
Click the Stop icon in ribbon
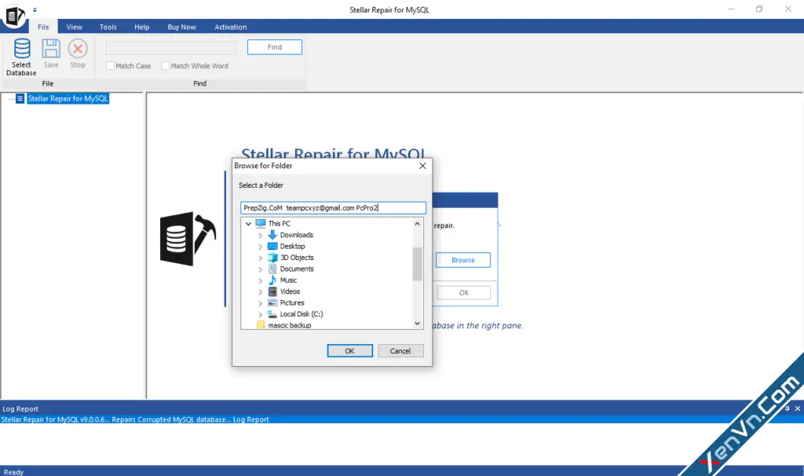tap(78, 49)
